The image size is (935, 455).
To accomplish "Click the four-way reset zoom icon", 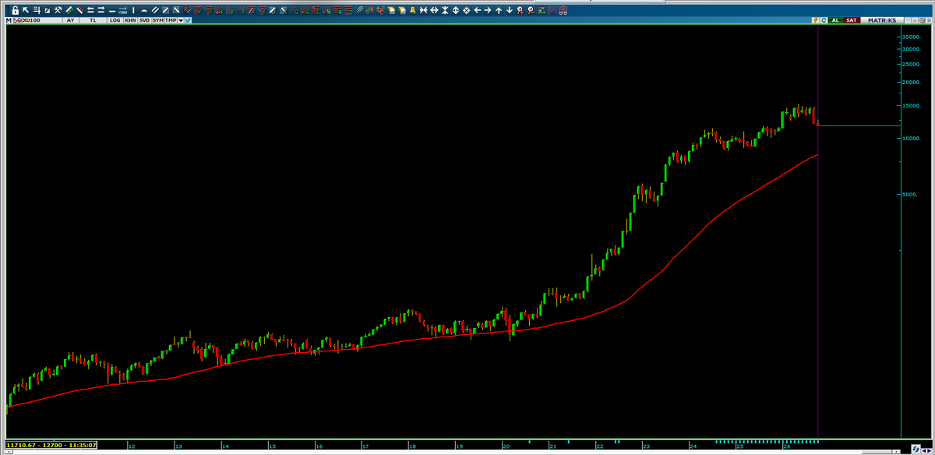I will point(466,10).
